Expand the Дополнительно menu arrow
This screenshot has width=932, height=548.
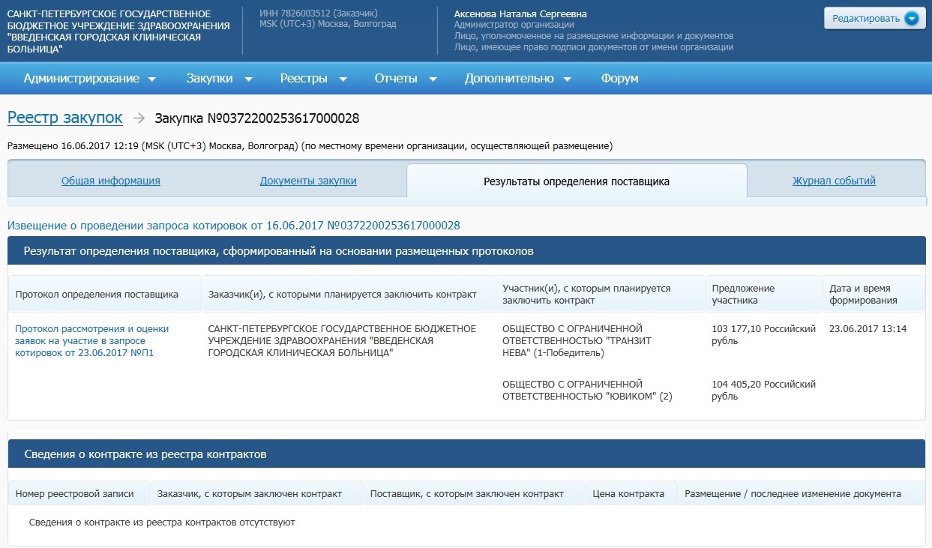coord(567,79)
